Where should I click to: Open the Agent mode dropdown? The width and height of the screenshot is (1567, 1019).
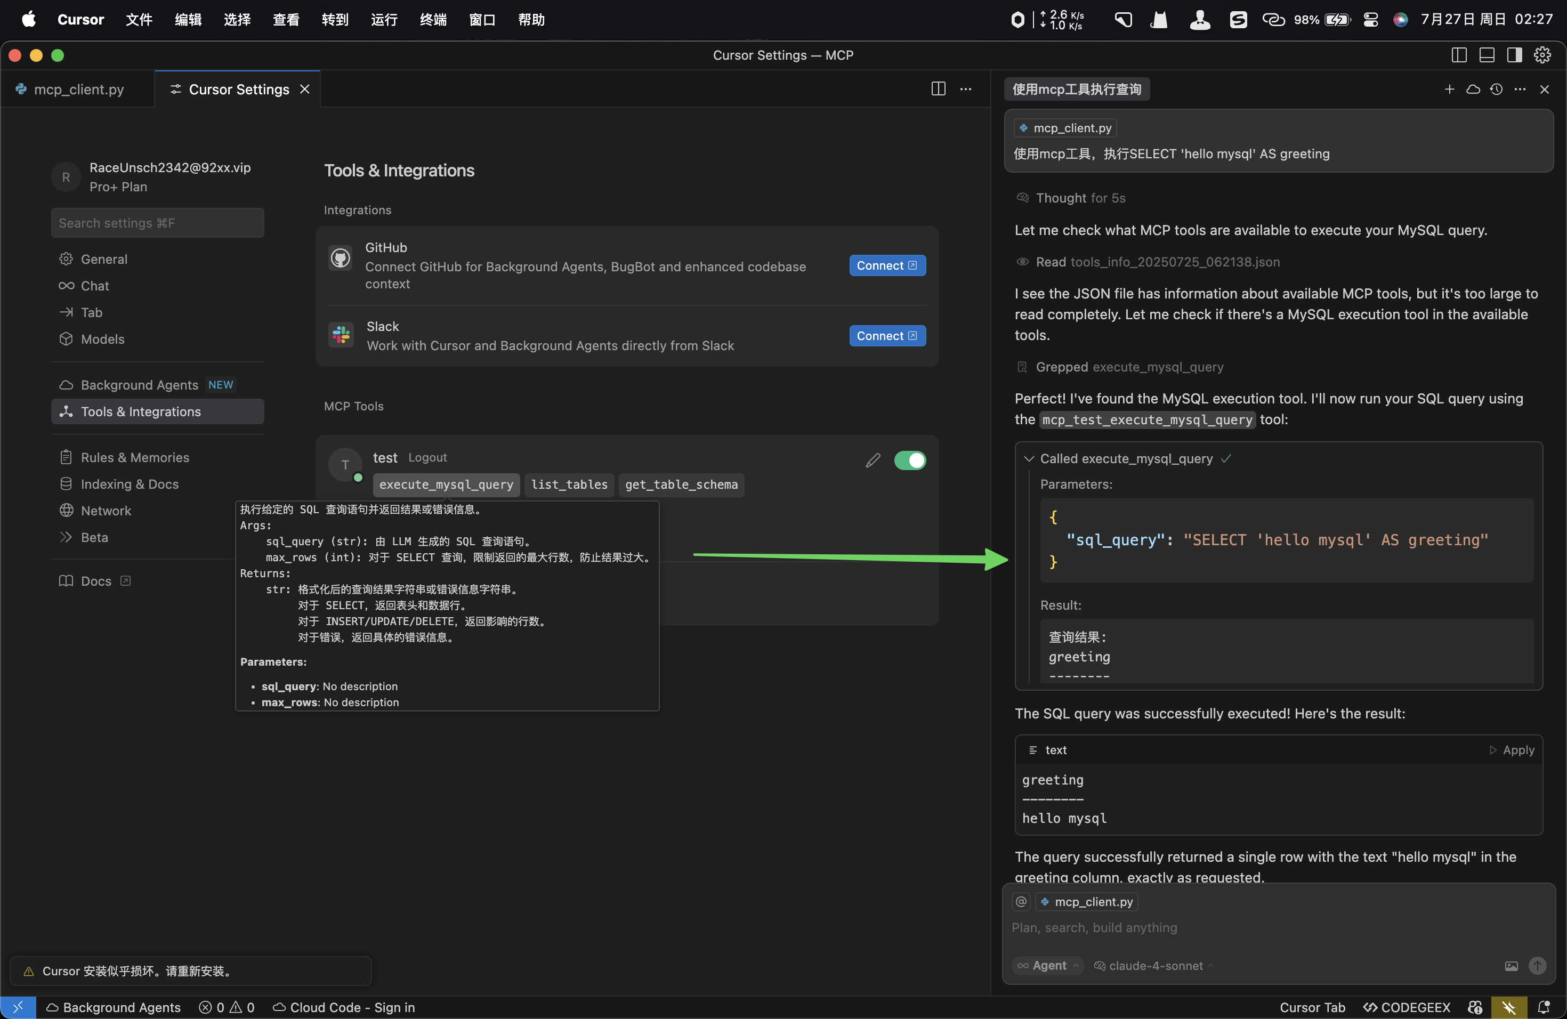(x=1048, y=966)
